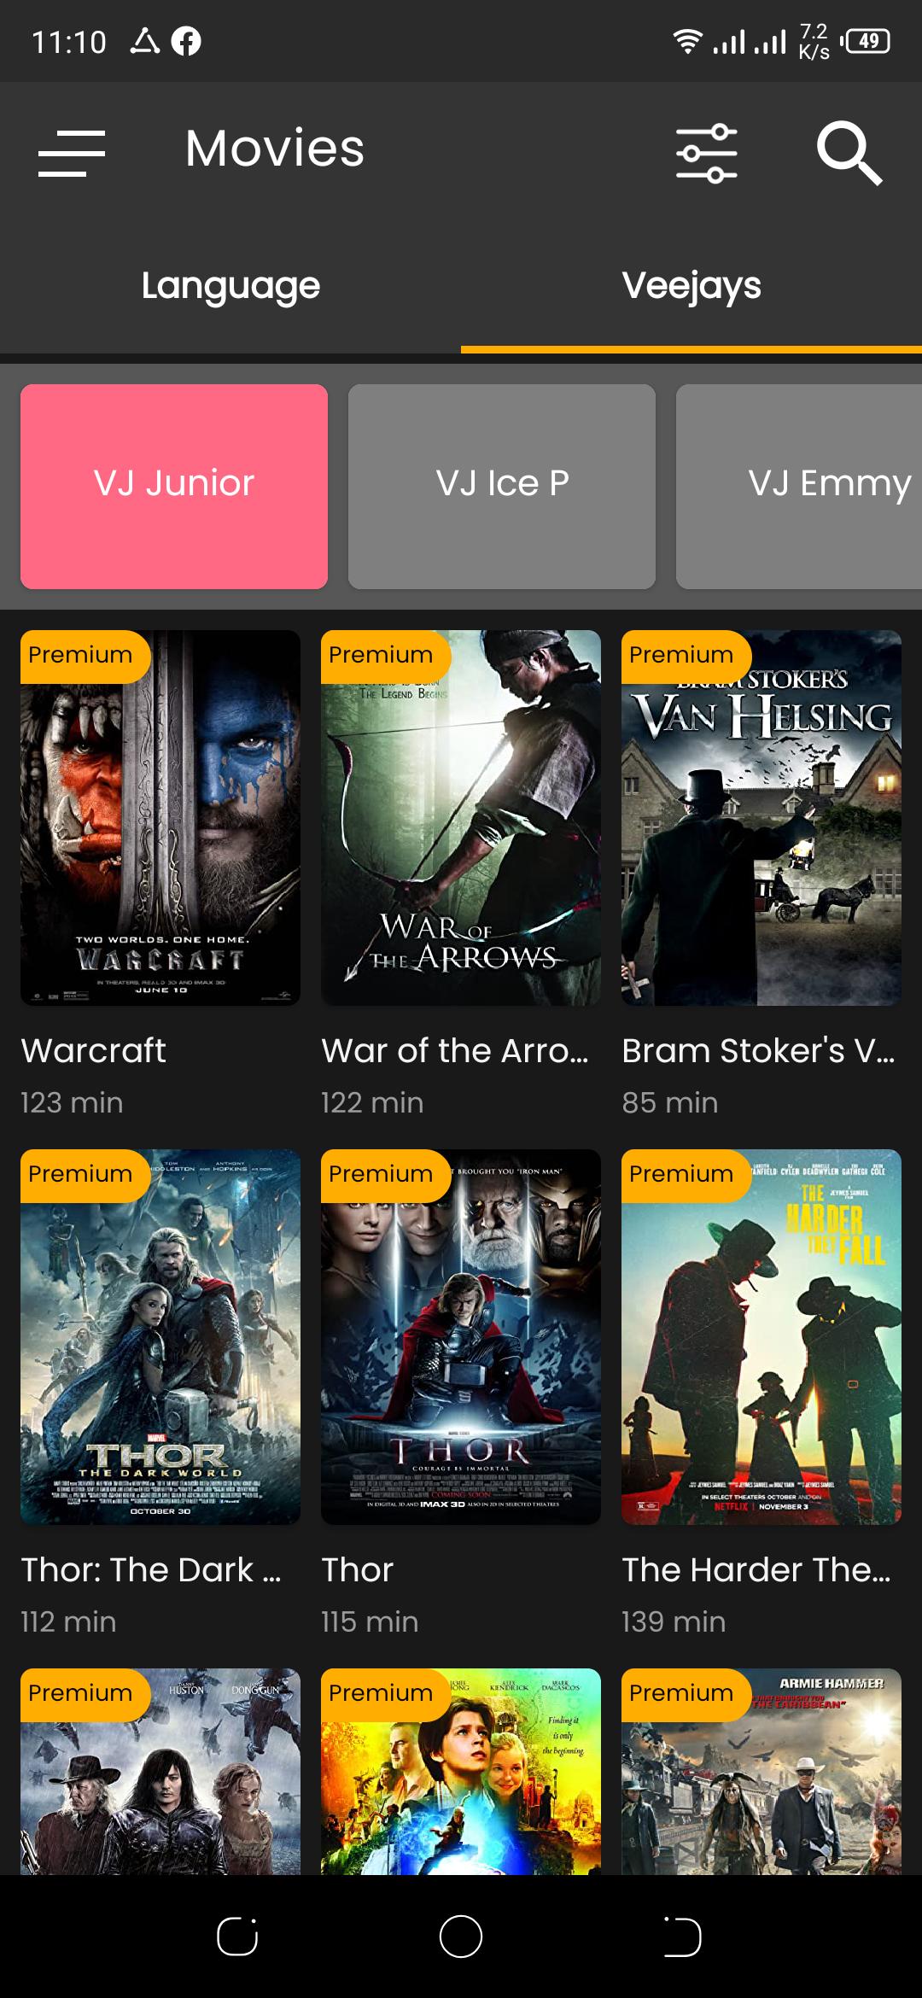
Task: Tap the Thor movie title
Action: tap(358, 1569)
